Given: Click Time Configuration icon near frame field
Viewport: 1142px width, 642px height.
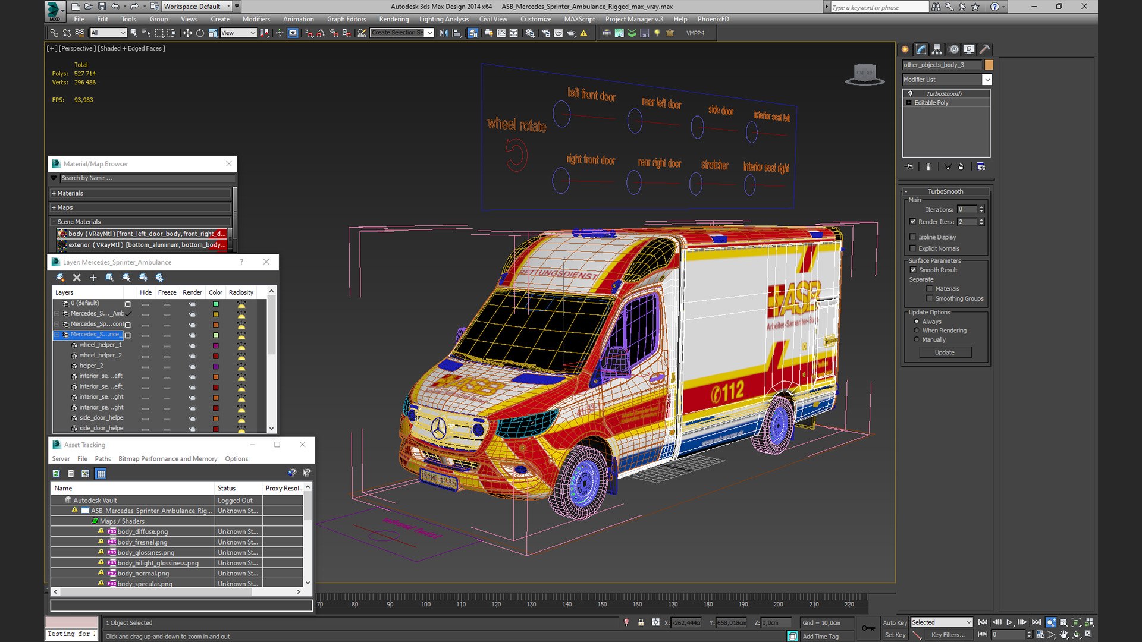Looking at the screenshot, I should 1040,634.
